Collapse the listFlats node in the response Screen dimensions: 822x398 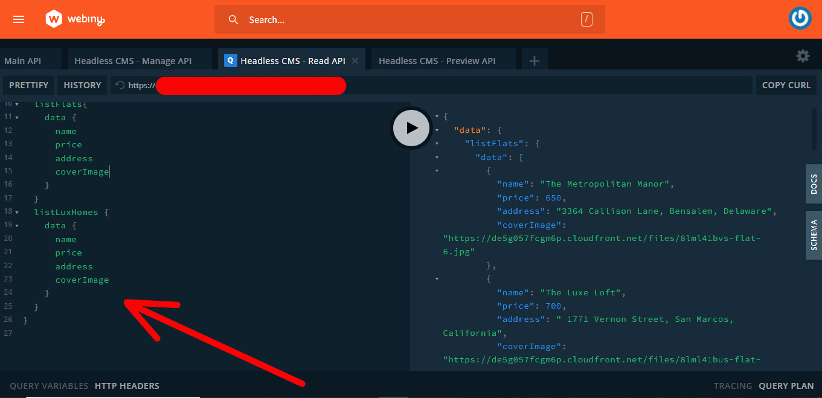437,143
